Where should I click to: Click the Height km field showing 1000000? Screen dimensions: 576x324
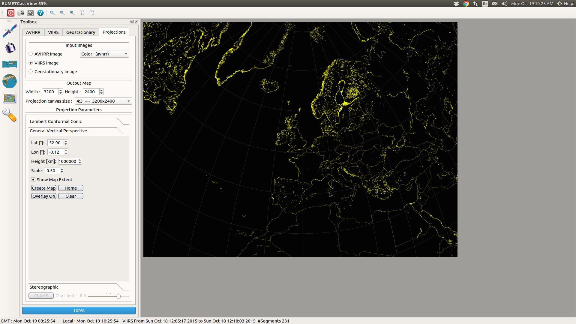tap(68, 161)
